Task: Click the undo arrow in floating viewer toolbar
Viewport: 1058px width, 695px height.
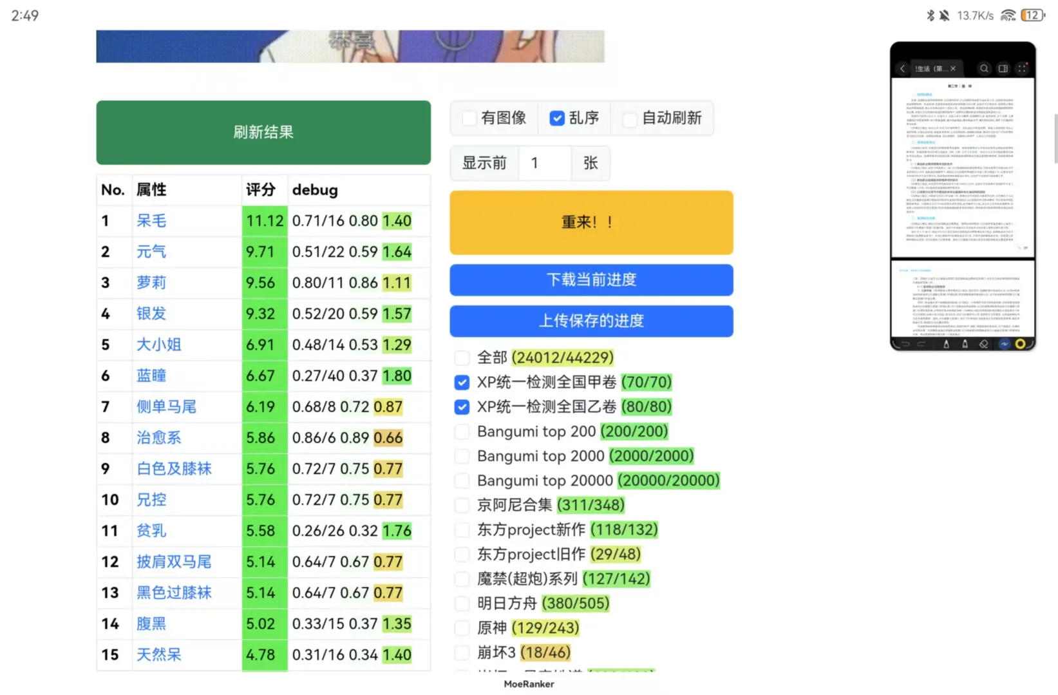Action: pos(905,344)
